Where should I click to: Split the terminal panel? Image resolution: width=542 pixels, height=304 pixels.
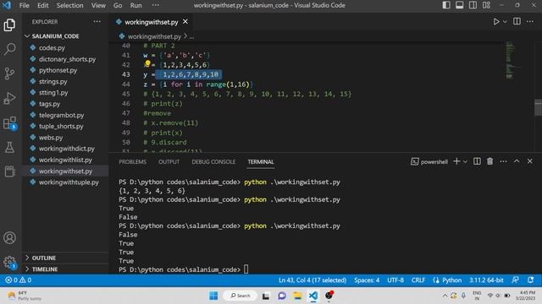[x=477, y=161]
